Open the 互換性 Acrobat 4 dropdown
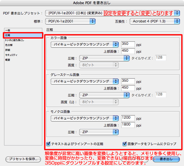 coord(154,21)
